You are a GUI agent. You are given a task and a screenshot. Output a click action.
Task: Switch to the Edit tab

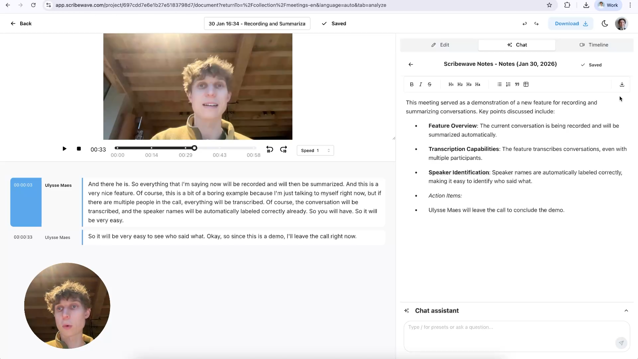pos(440,45)
